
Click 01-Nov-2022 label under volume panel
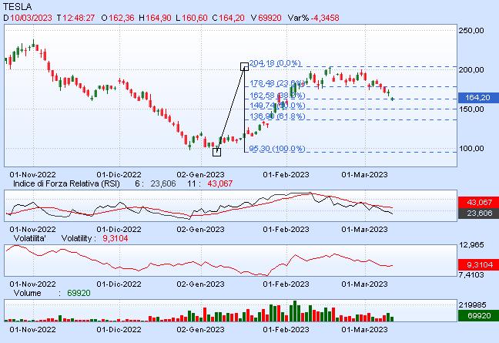click(x=32, y=329)
